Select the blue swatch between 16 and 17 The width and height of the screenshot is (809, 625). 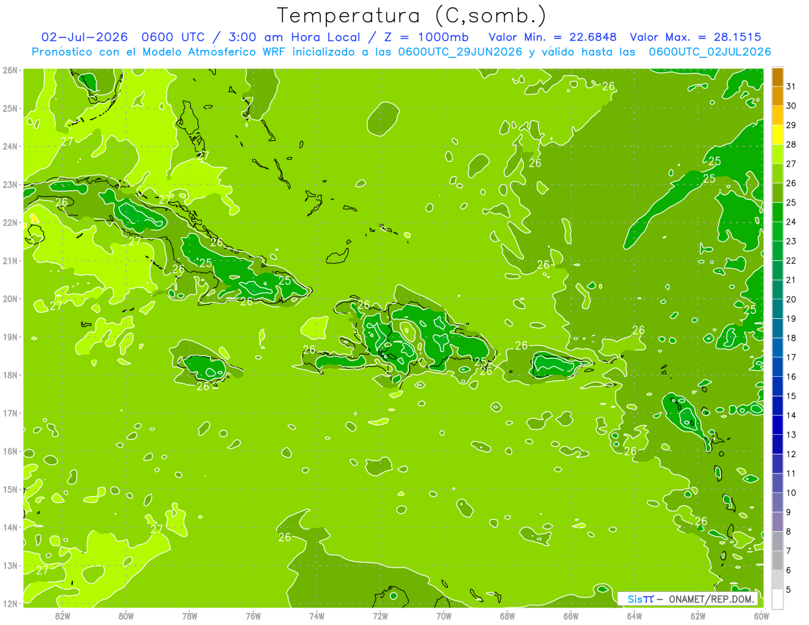[777, 367]
